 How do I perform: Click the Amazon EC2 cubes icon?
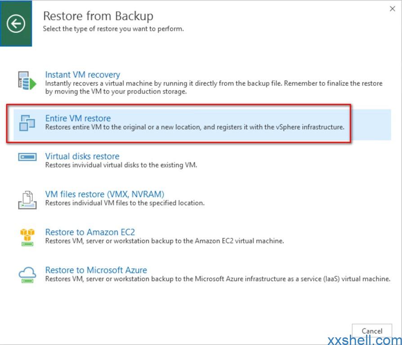[x=27, y=237]
